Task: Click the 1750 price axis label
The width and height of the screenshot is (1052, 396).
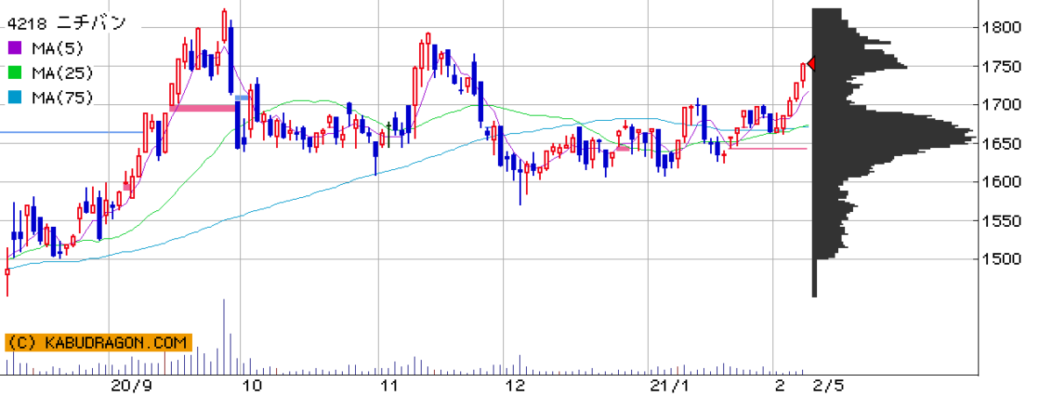Action: click(1002, 66)
